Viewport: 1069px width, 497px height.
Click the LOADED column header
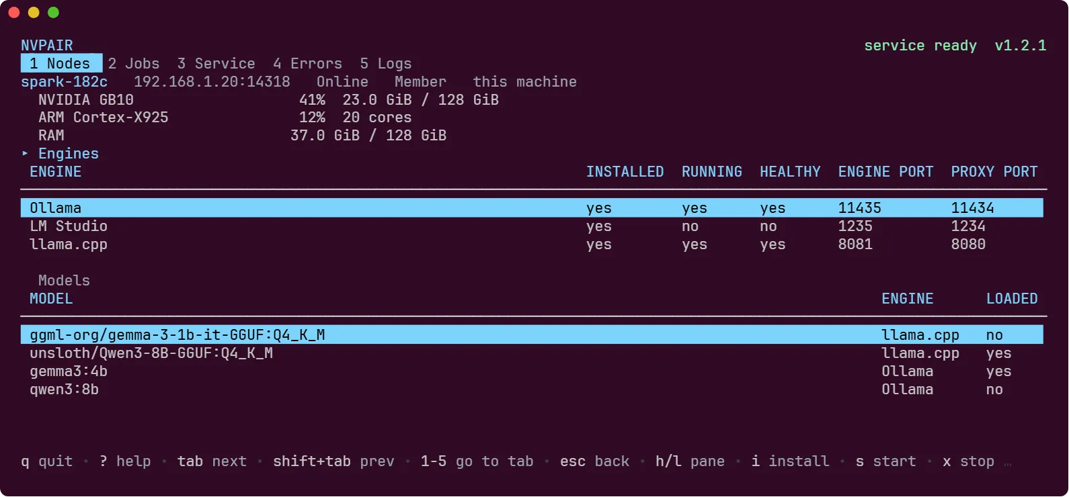click(1012, 298)
